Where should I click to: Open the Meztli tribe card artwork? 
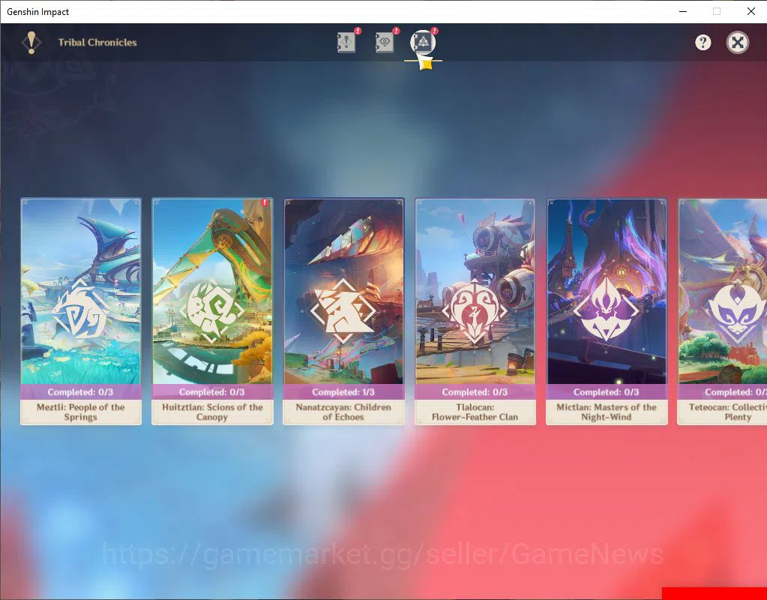81,291
